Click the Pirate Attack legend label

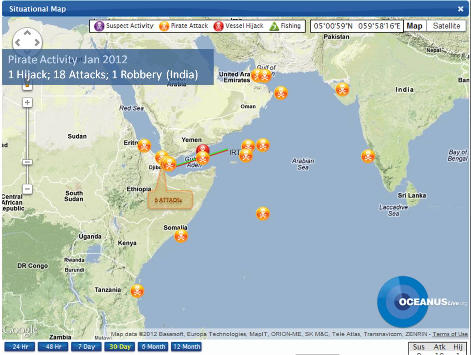pyautogui.click(x=189, y=26)
